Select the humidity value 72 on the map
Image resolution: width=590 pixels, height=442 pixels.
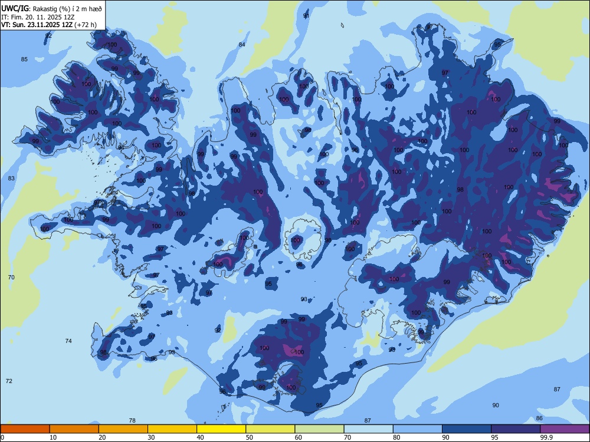click(x=9, y=381)
